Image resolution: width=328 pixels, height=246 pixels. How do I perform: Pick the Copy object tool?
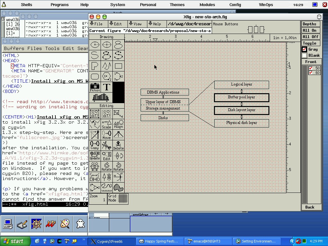pos(94,145)
